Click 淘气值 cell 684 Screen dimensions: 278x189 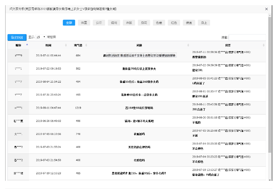point(78,55)
